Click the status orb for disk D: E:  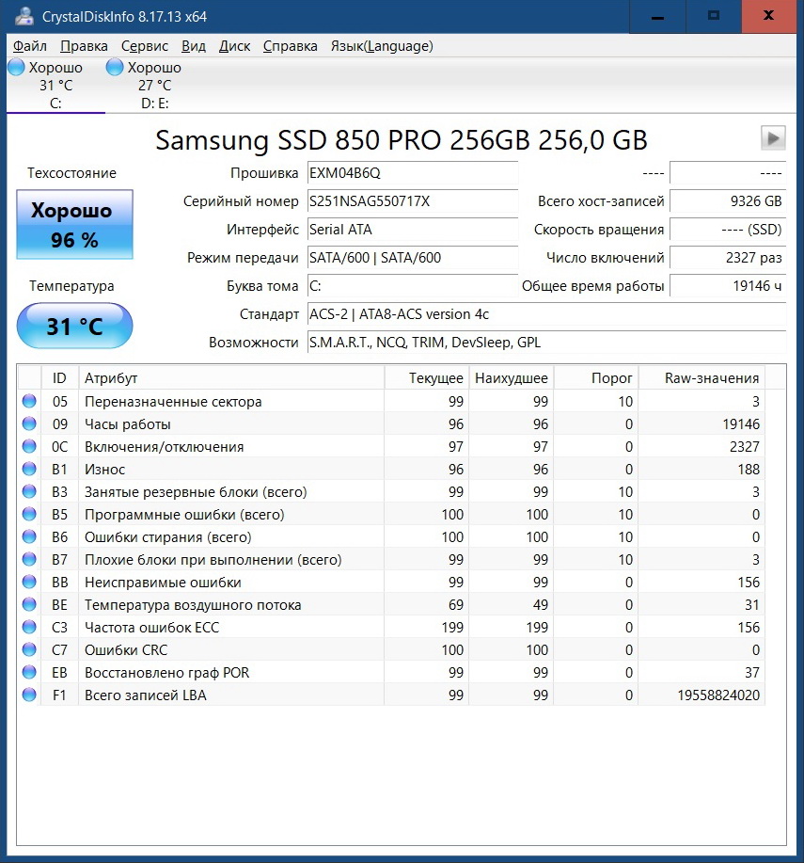pyautogui.click(x=115, y=67)
